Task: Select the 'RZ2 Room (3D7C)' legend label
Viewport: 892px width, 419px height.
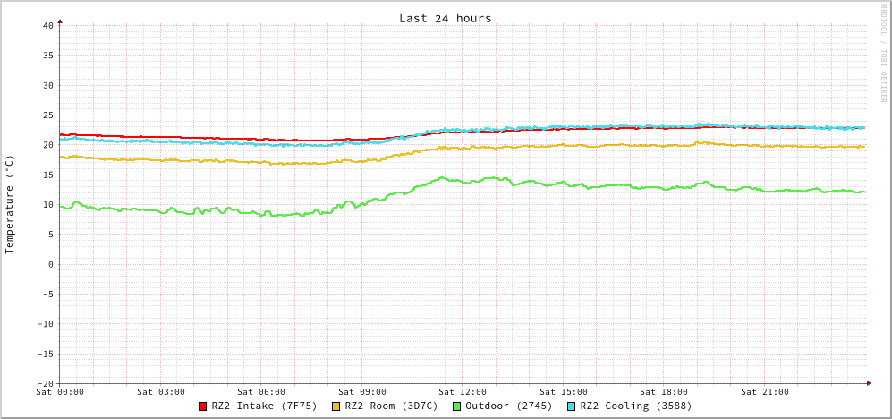Action: point(391,406)
